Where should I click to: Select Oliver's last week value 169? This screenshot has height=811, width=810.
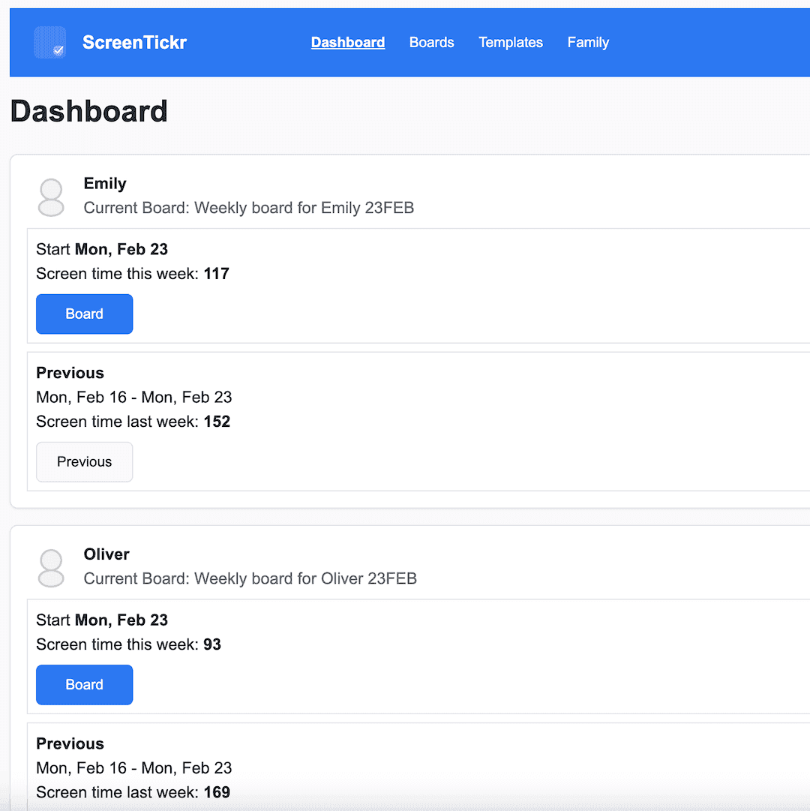click(217, 792)
